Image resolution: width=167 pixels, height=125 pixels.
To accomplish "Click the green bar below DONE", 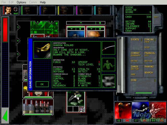I will tap(143, 93).
